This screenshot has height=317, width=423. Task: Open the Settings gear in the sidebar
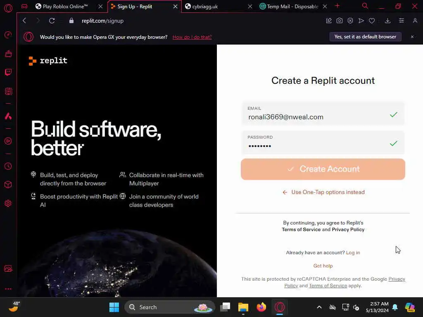click(8, 203)
